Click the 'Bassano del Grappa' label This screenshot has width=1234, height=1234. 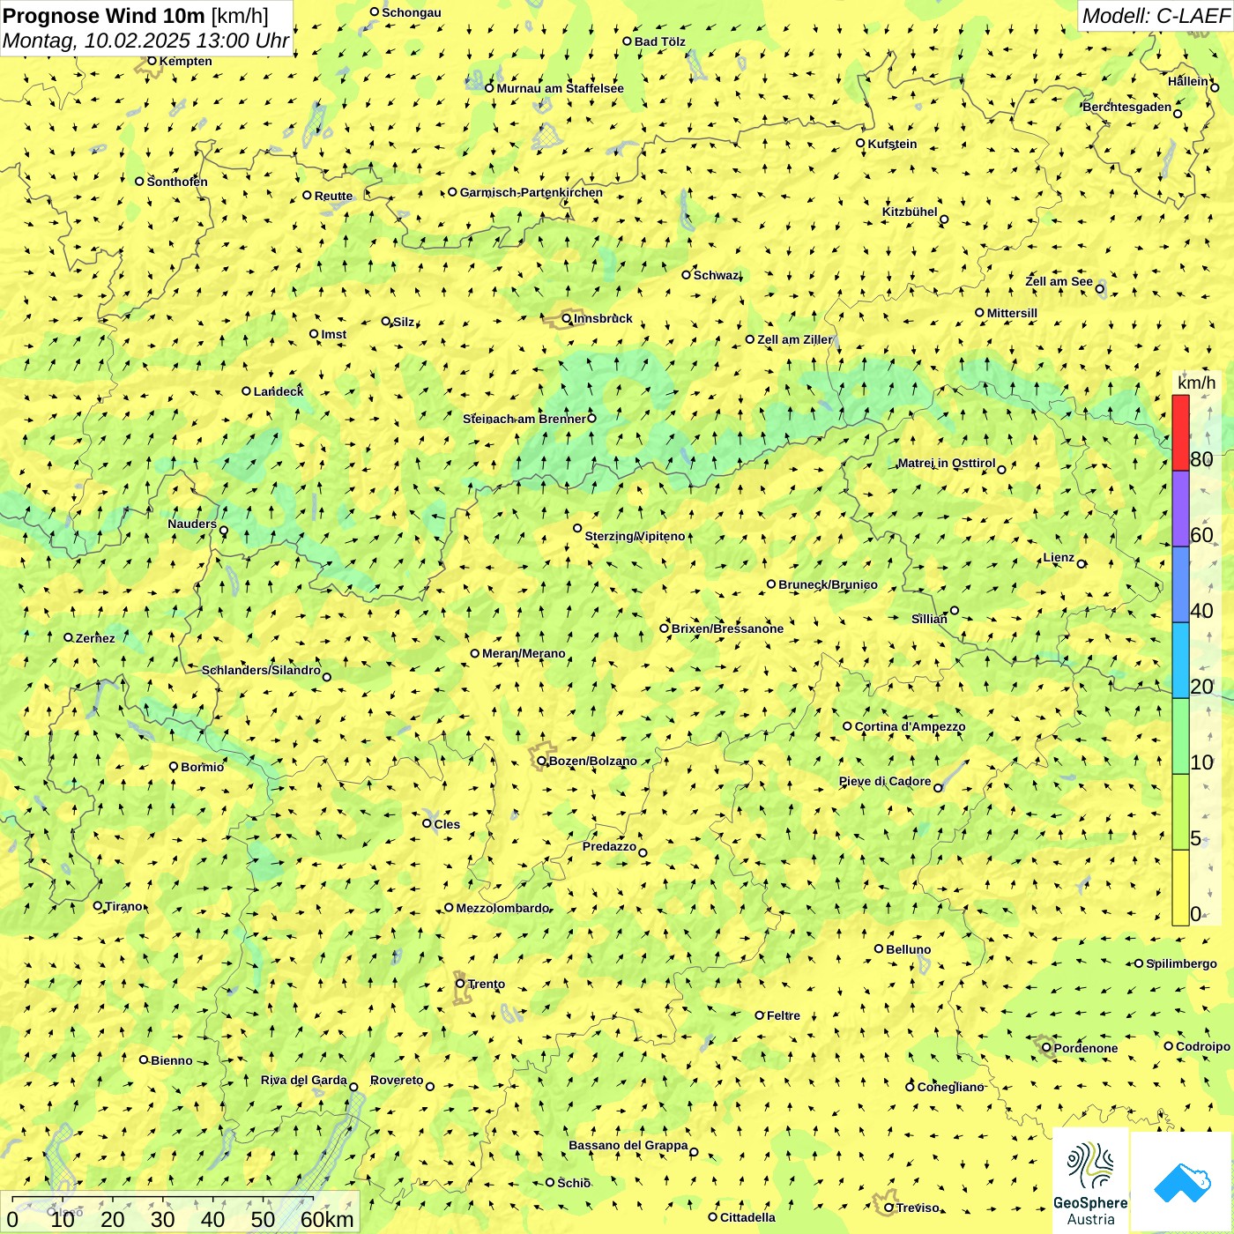pyautogui.click(x=628, y=1145)
